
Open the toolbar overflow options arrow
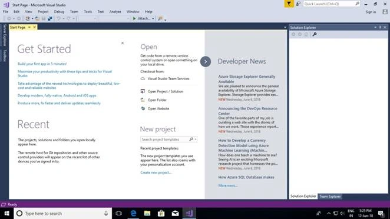[166, 19]
